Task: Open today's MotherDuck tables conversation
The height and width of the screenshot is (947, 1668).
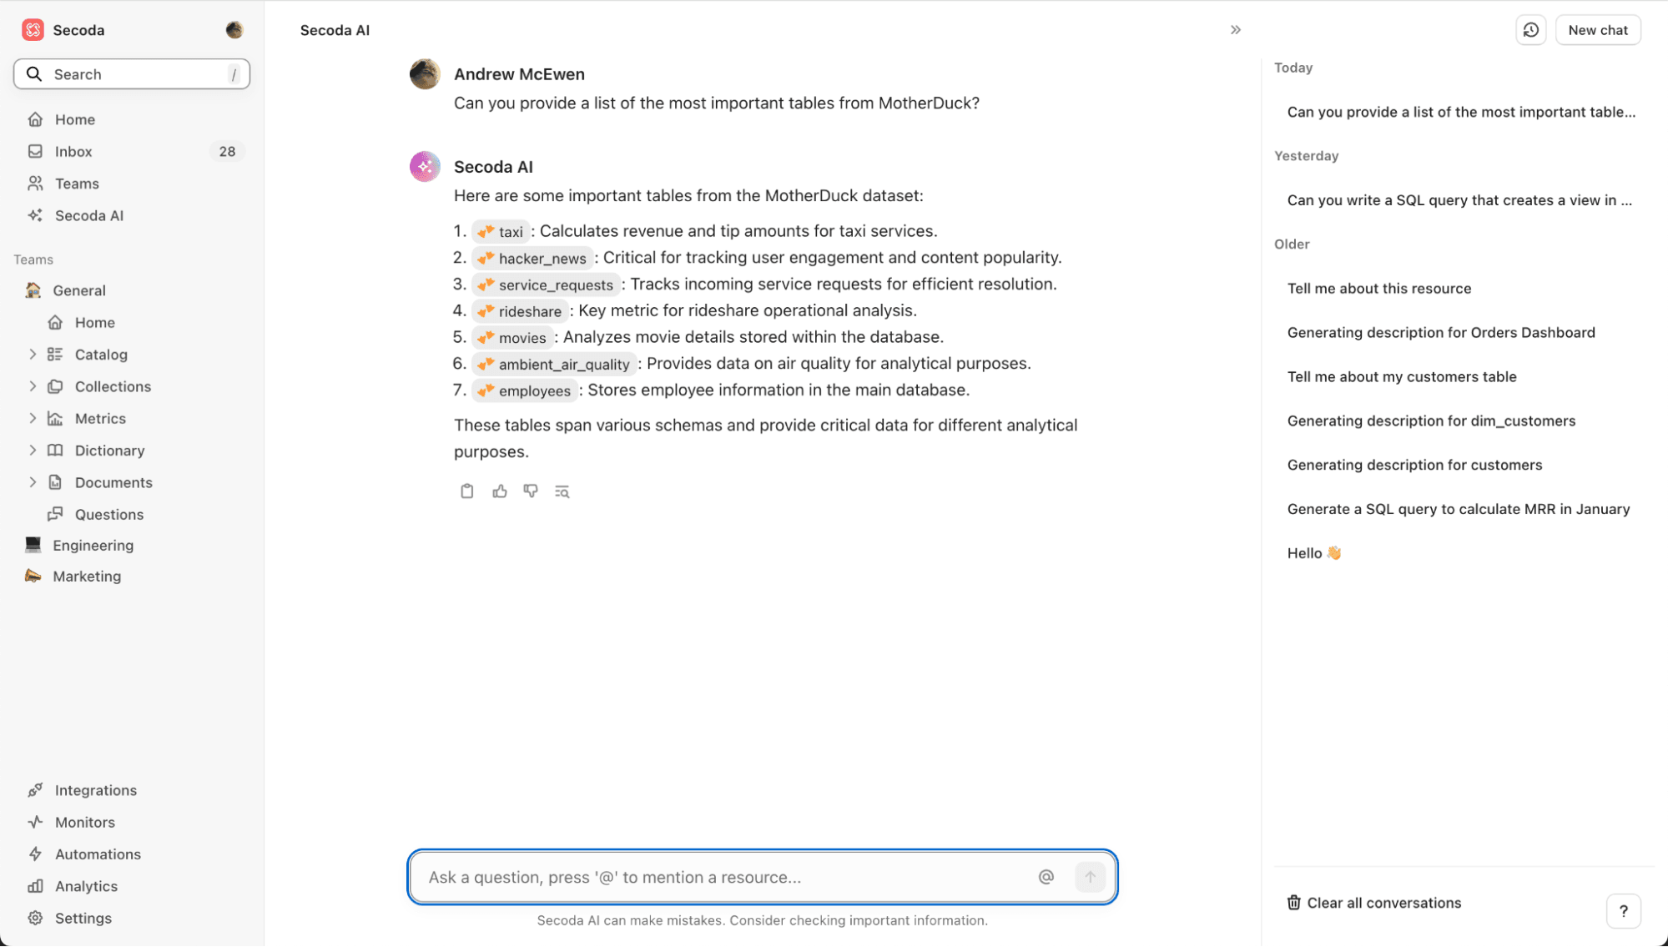Action: click(x=1460, y=112)
